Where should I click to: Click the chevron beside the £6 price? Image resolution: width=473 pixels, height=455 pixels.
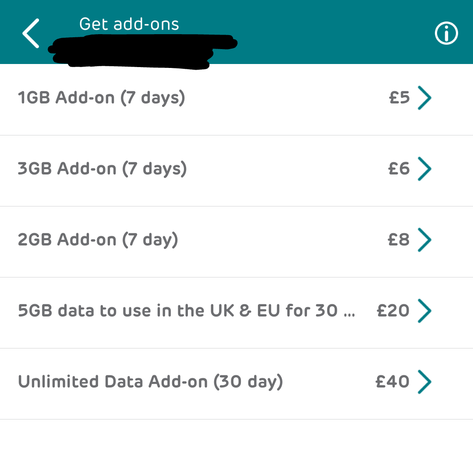(424, 169)
